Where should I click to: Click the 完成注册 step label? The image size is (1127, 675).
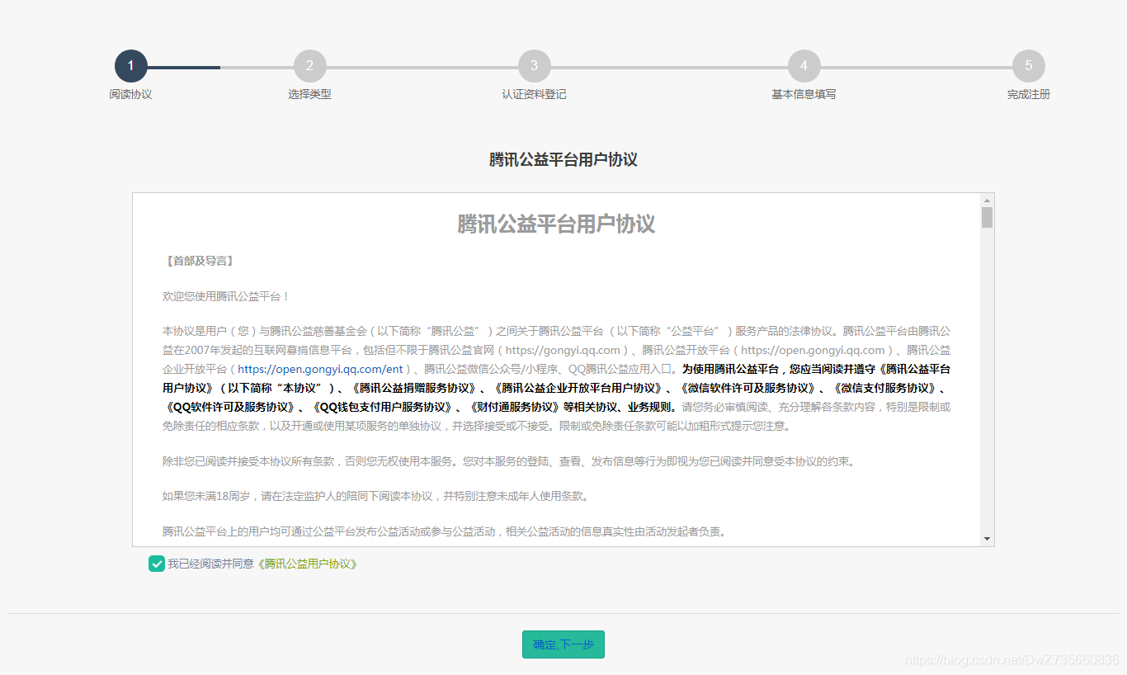click(x=1028, y=94)
